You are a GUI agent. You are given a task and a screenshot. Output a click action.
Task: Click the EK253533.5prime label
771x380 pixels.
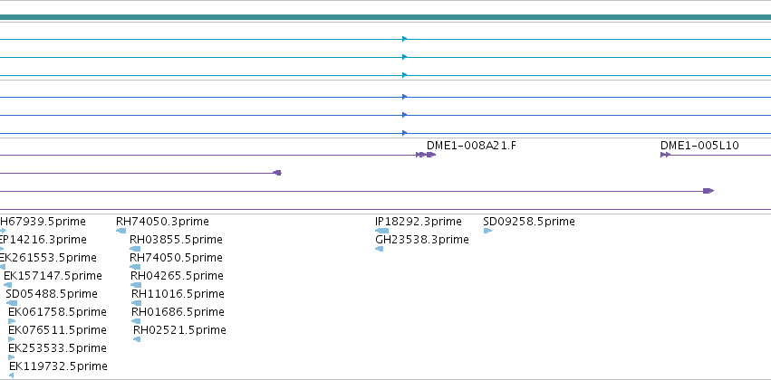point(57,348)
